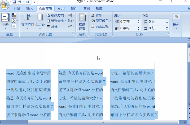190x125 pixels.
Task: Open the hyphenation dropdown
Action: click(x=71, y=26)
